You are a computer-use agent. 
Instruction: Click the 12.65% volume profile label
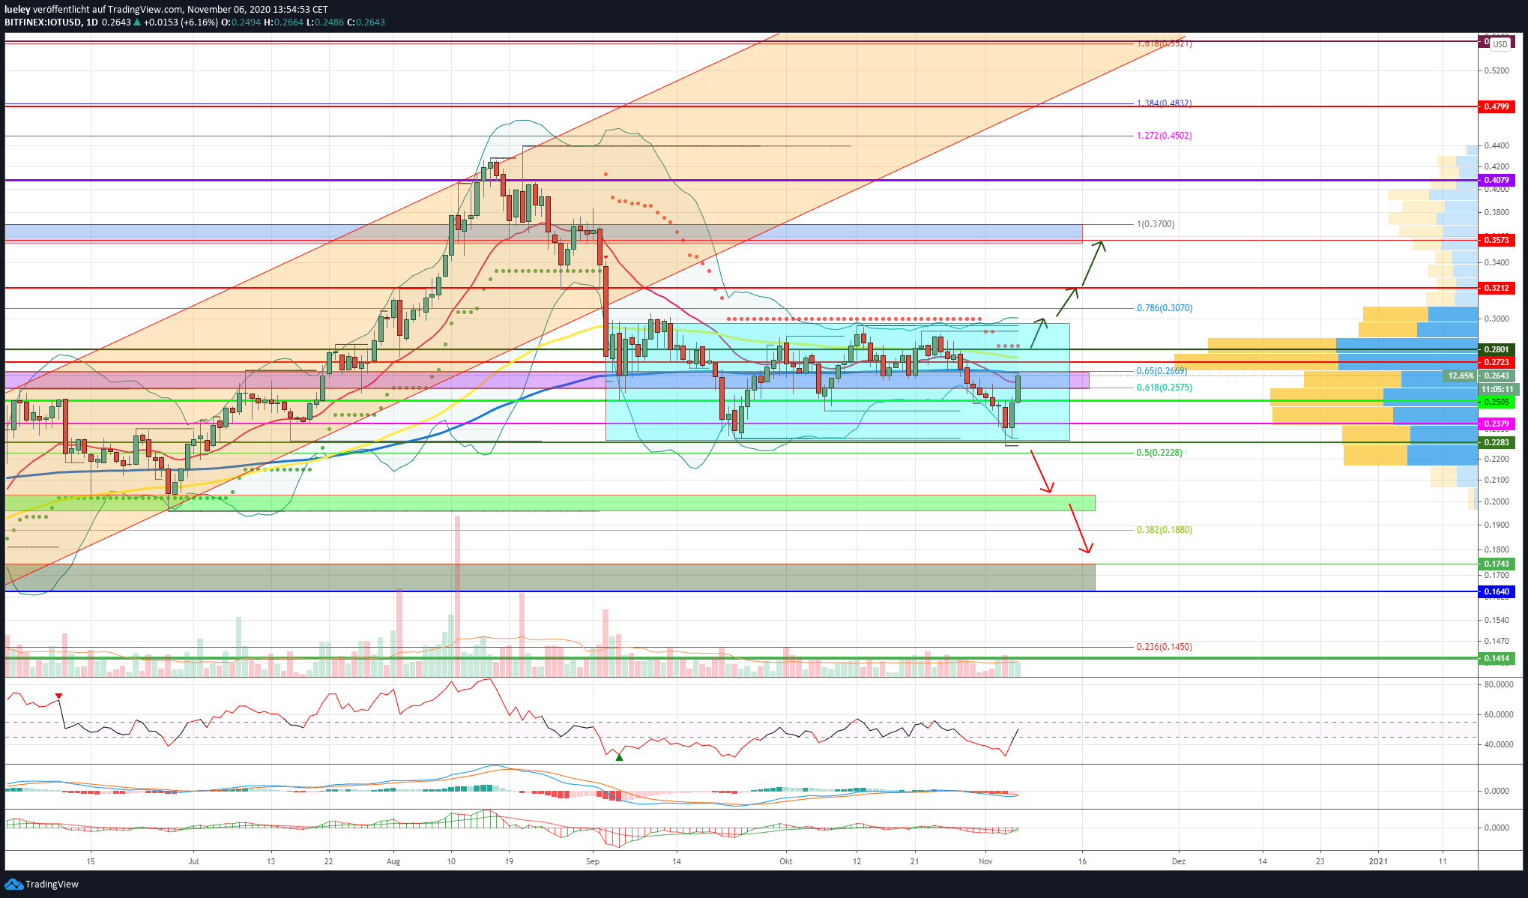pos(1461,376)
